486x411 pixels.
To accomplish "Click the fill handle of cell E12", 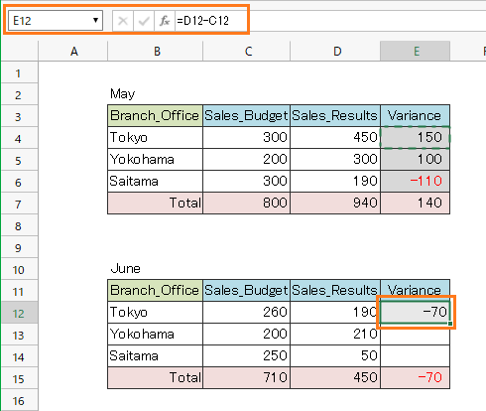I will [450, 324].
